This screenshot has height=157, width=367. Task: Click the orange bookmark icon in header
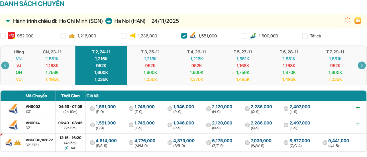click(x=358, y=21)
